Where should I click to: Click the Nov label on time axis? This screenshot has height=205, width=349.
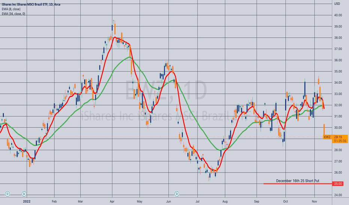pyautogui.click(x=314, y=201)
